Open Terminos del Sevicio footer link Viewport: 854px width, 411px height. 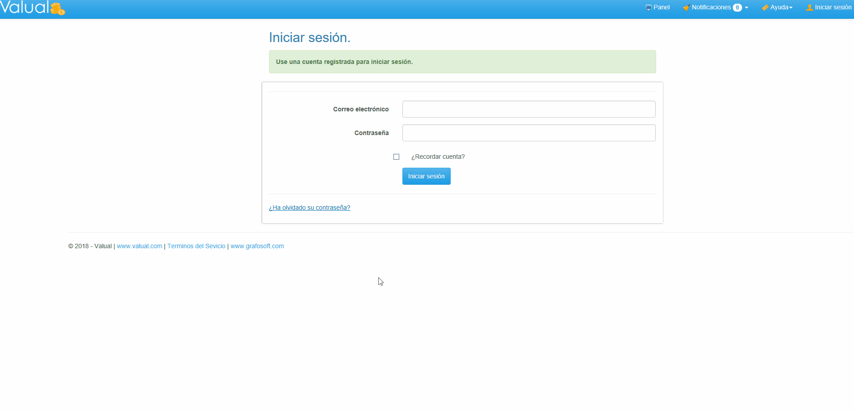tap(196, 246)
